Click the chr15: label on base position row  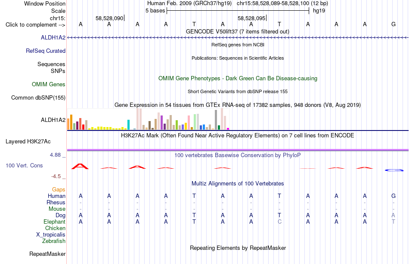point(58,18)
